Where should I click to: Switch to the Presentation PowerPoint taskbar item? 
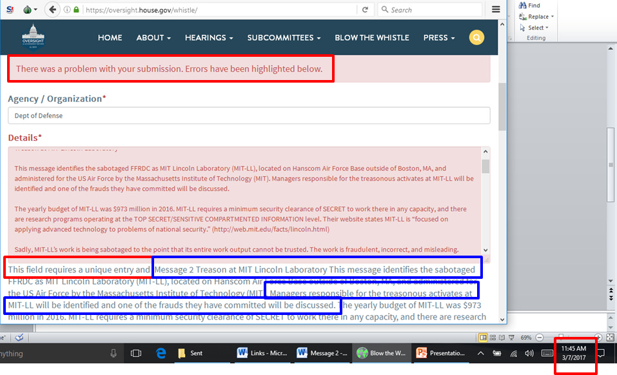[442, 353]
